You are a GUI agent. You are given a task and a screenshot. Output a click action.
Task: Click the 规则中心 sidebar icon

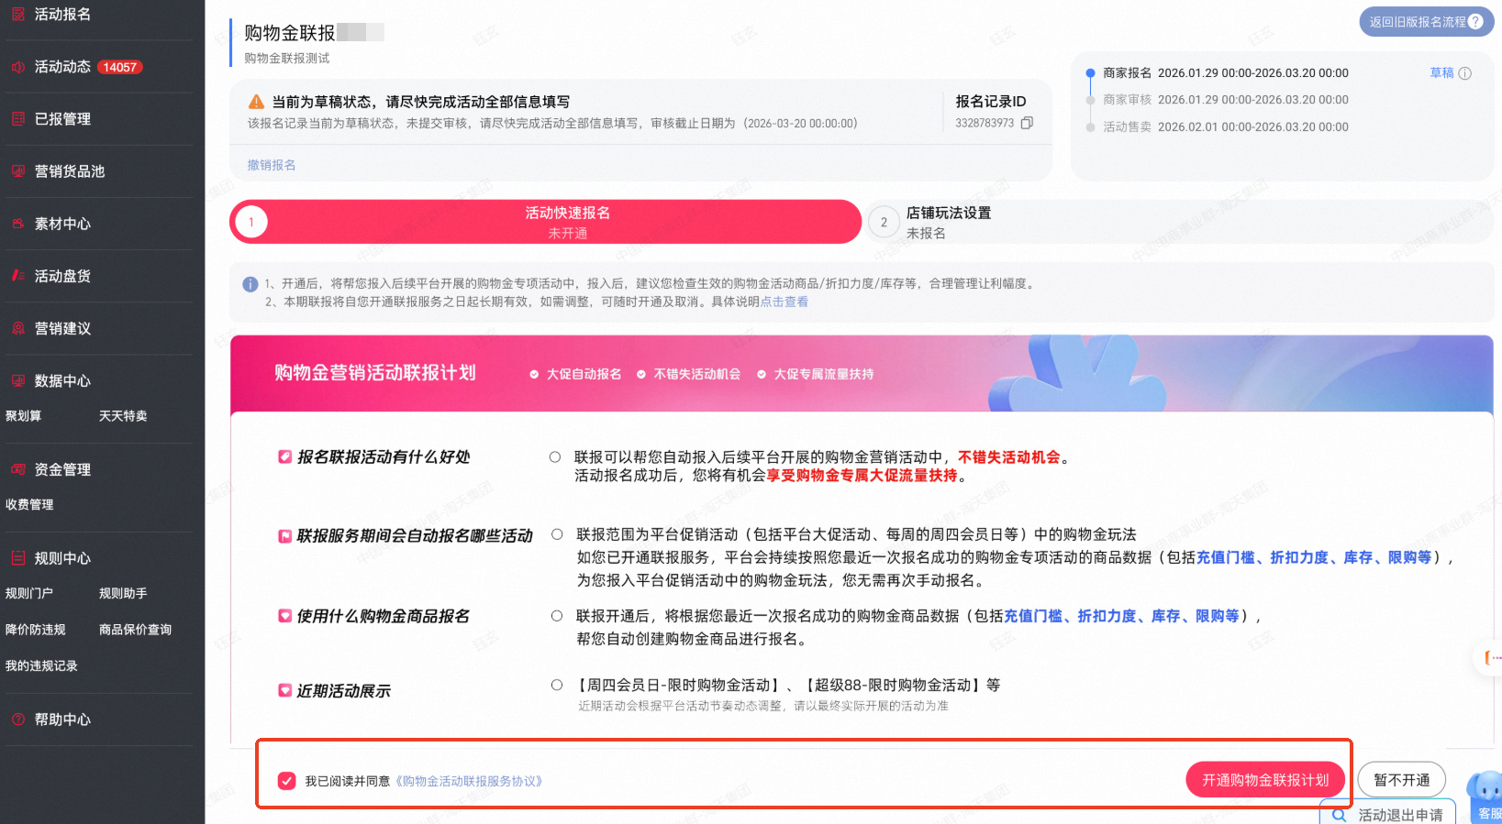[17, 557]
